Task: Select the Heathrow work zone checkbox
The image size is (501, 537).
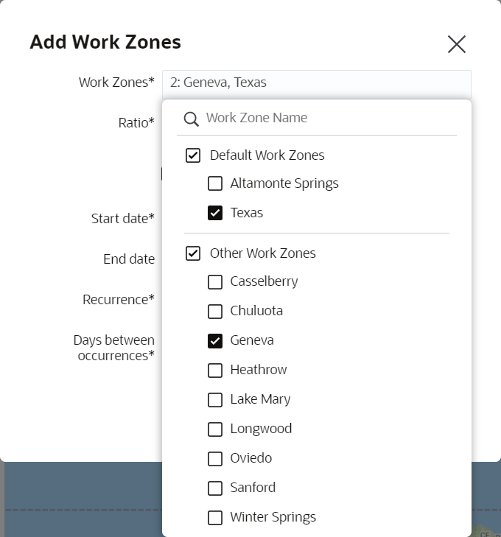Action: 215,370
